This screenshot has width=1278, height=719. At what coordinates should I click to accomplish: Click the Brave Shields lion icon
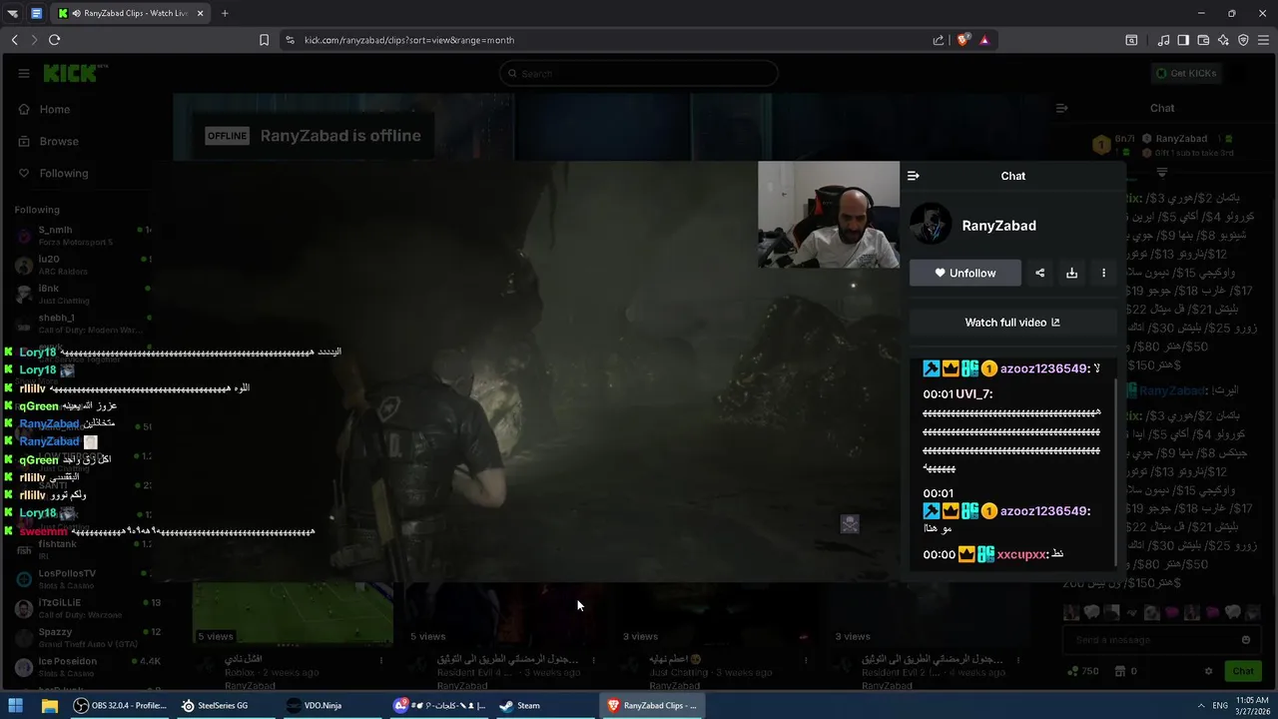click(962, 40)
